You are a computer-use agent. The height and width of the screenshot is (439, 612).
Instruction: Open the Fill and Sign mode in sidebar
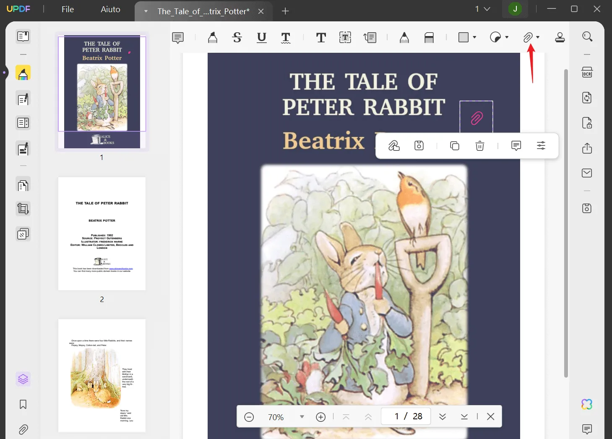click(23, 149)
